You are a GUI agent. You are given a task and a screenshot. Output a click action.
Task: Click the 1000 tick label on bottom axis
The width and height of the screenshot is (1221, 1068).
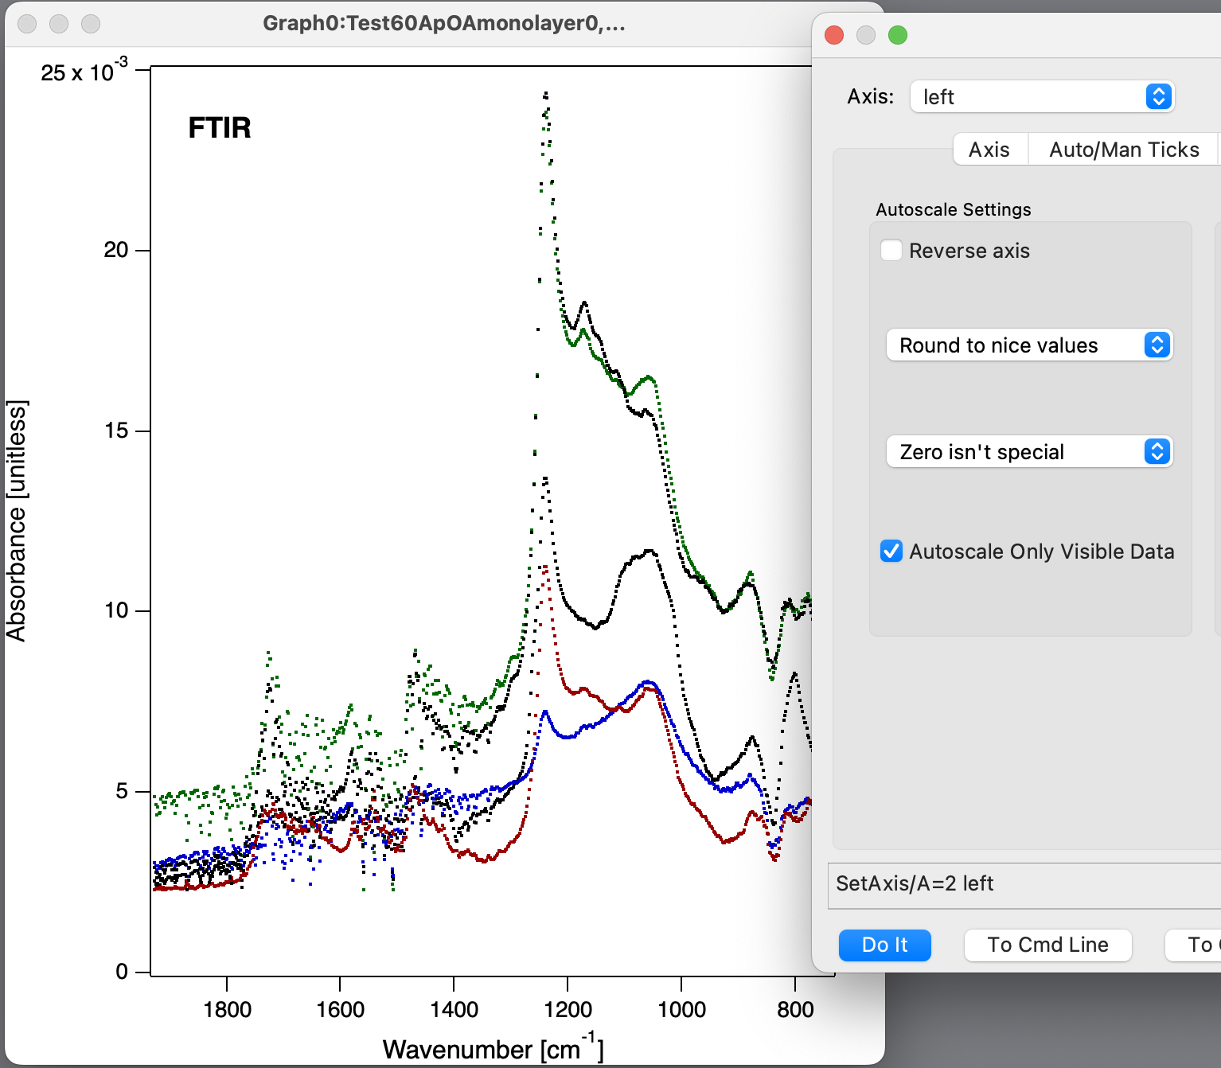coord(681,1010)
